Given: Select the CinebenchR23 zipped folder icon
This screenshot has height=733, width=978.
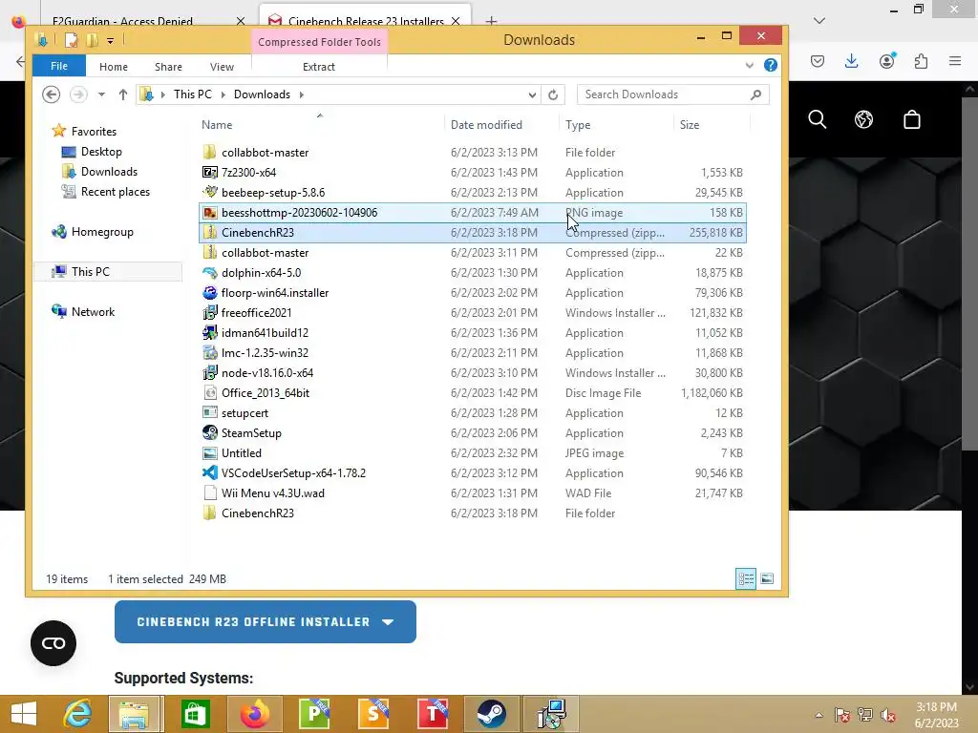Looking at the screenshot, I should pos(209,233).
